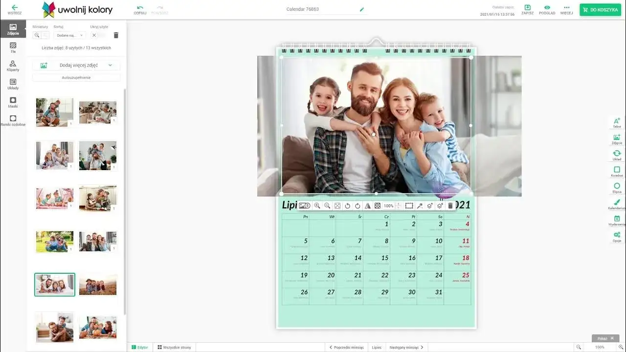This screenshot has height=352, width=626.
Task: Click the Do koszyka button
Action: [x=600, y=10]
